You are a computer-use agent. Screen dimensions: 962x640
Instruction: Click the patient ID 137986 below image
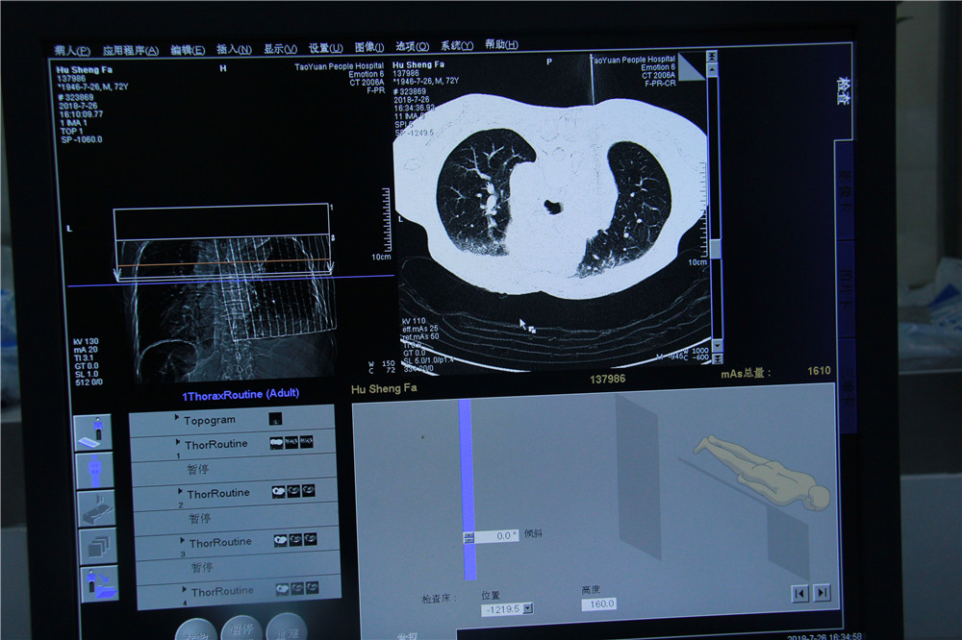607,379
